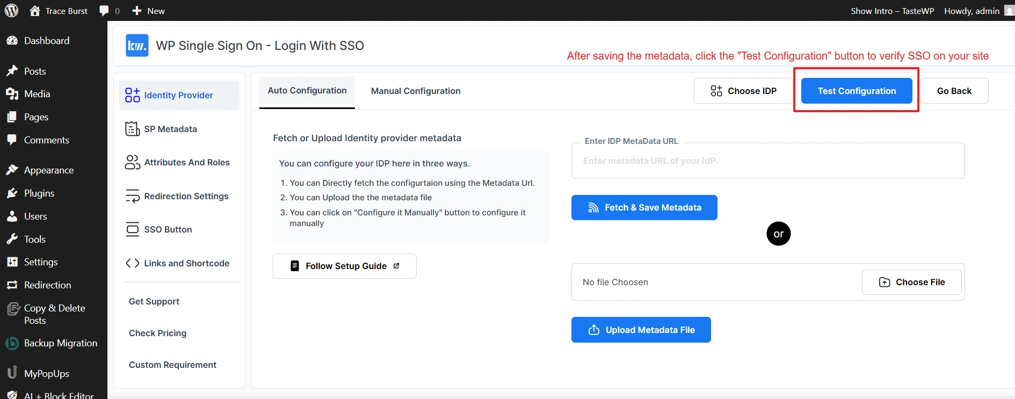Click the Choose IDP button
The width and height of the screenshot is (1015, 399).
[743, 91]
